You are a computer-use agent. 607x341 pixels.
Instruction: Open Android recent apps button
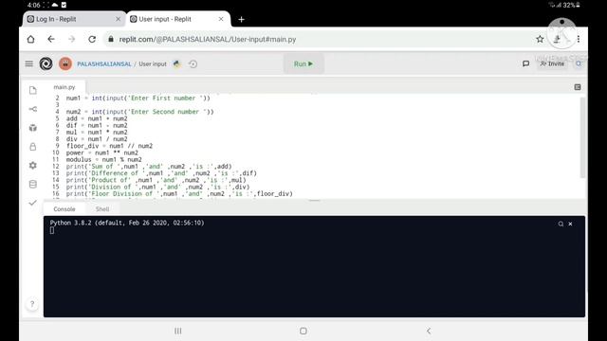tap(178, 331)
